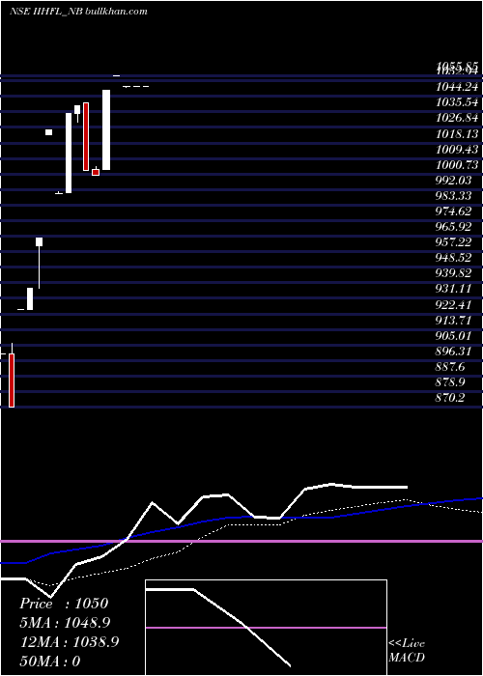Select the 905.01 price axis value
The width and height of the screenshot is (483, 676).
453,336
